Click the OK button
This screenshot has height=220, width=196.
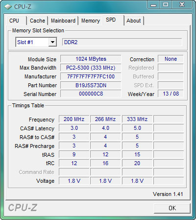pyautogui.click(x=172, y=208)
